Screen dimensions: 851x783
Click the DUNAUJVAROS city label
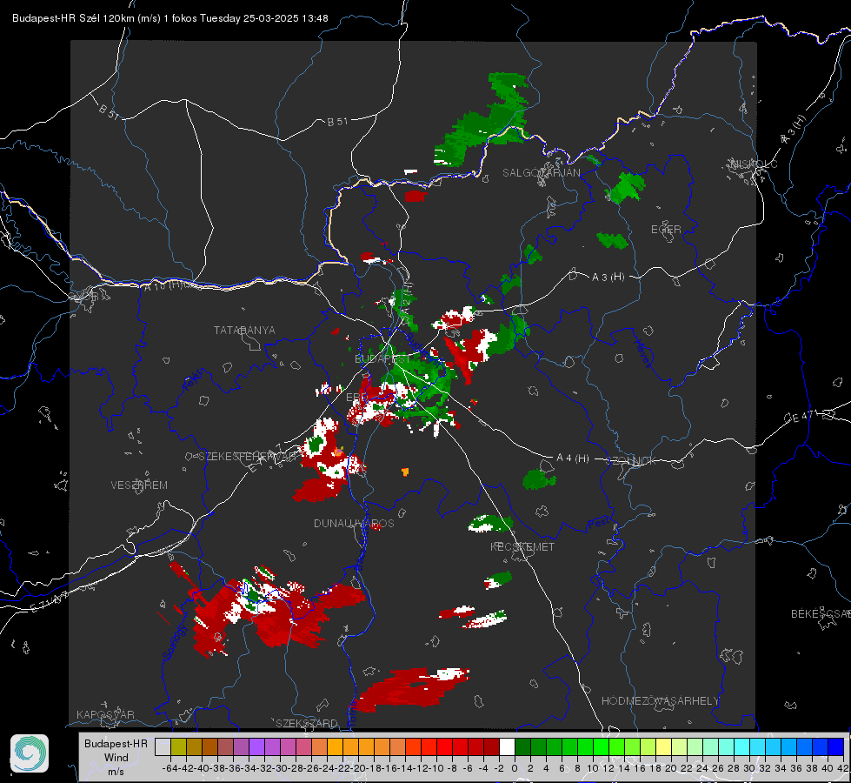[354, 523]
